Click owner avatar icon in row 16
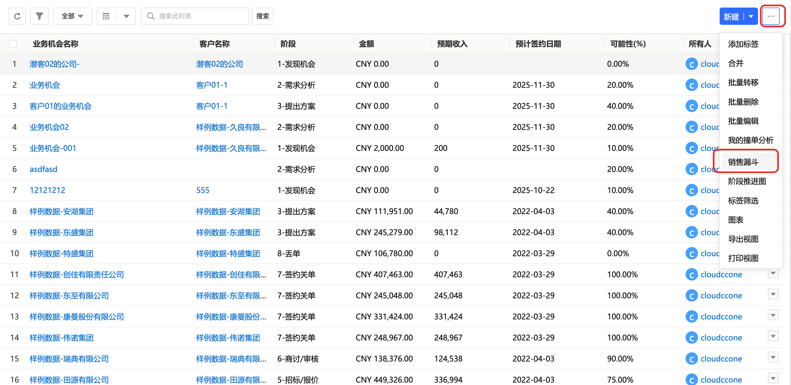Viewport: 791px width, 385px height. coord(692,380)
